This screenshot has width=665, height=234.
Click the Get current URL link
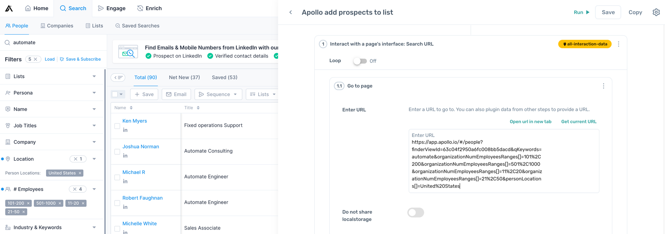pyautogui.click(x=578, y=122)
